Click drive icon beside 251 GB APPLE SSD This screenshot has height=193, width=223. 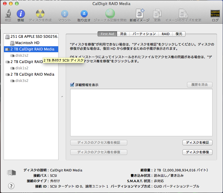click(7, 37)
